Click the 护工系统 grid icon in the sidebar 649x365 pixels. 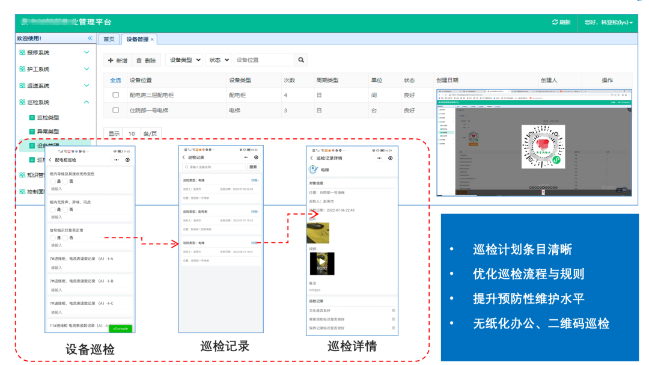tap(22, 69)
